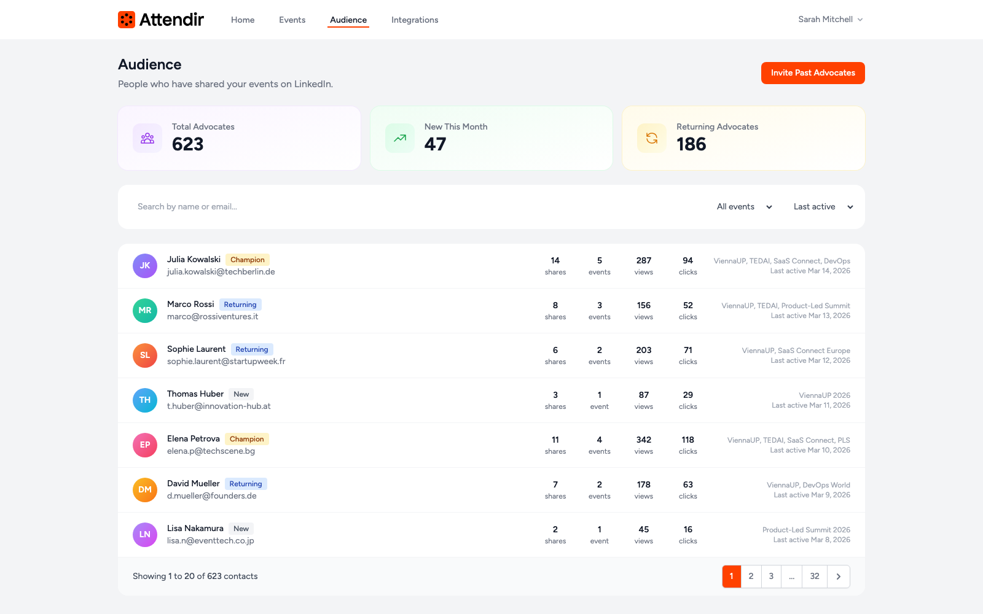Go to page 3

(x=772, y=577)
